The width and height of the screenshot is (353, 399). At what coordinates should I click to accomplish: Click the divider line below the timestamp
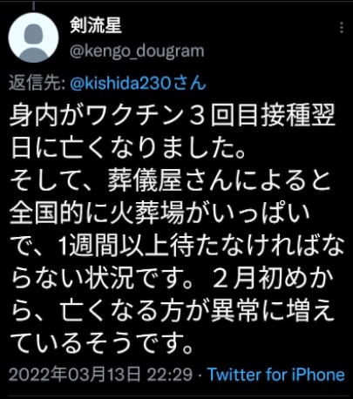point(176,396)
